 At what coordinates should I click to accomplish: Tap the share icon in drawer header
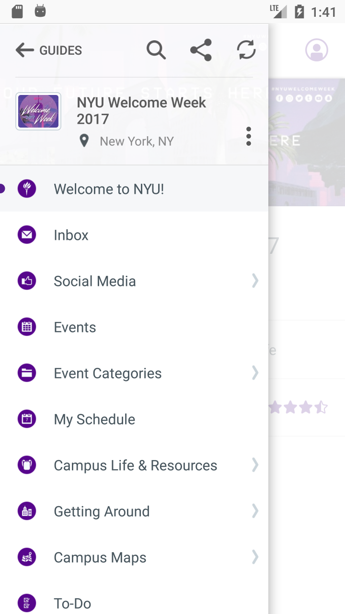201,50
